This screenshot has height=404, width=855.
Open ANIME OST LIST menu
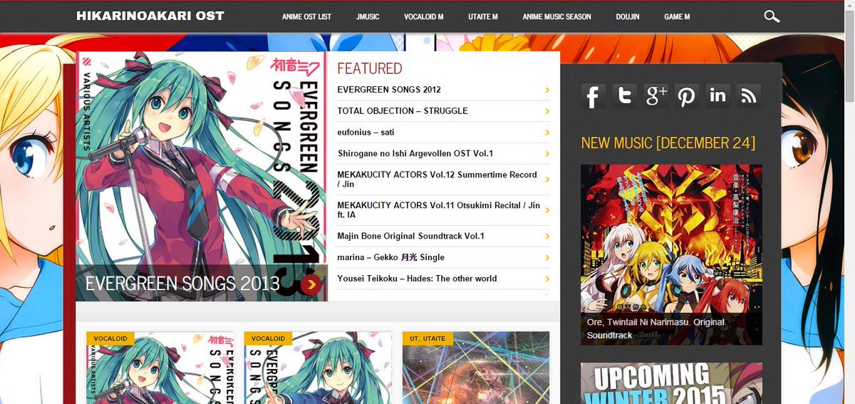click(x=306, y=16)
